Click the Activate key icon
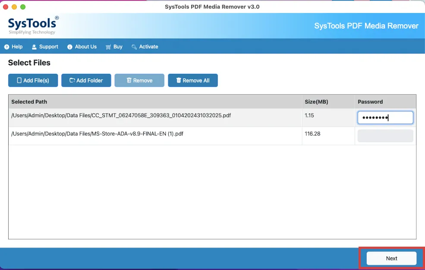The image size is (425, 270). point(134,47)
